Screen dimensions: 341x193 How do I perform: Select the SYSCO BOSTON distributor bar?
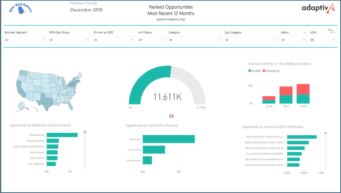click(62, 135)
